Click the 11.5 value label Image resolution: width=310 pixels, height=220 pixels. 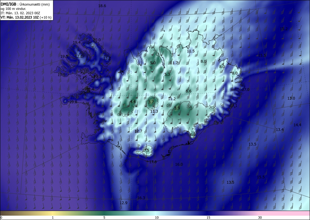(x=191, y=51)
